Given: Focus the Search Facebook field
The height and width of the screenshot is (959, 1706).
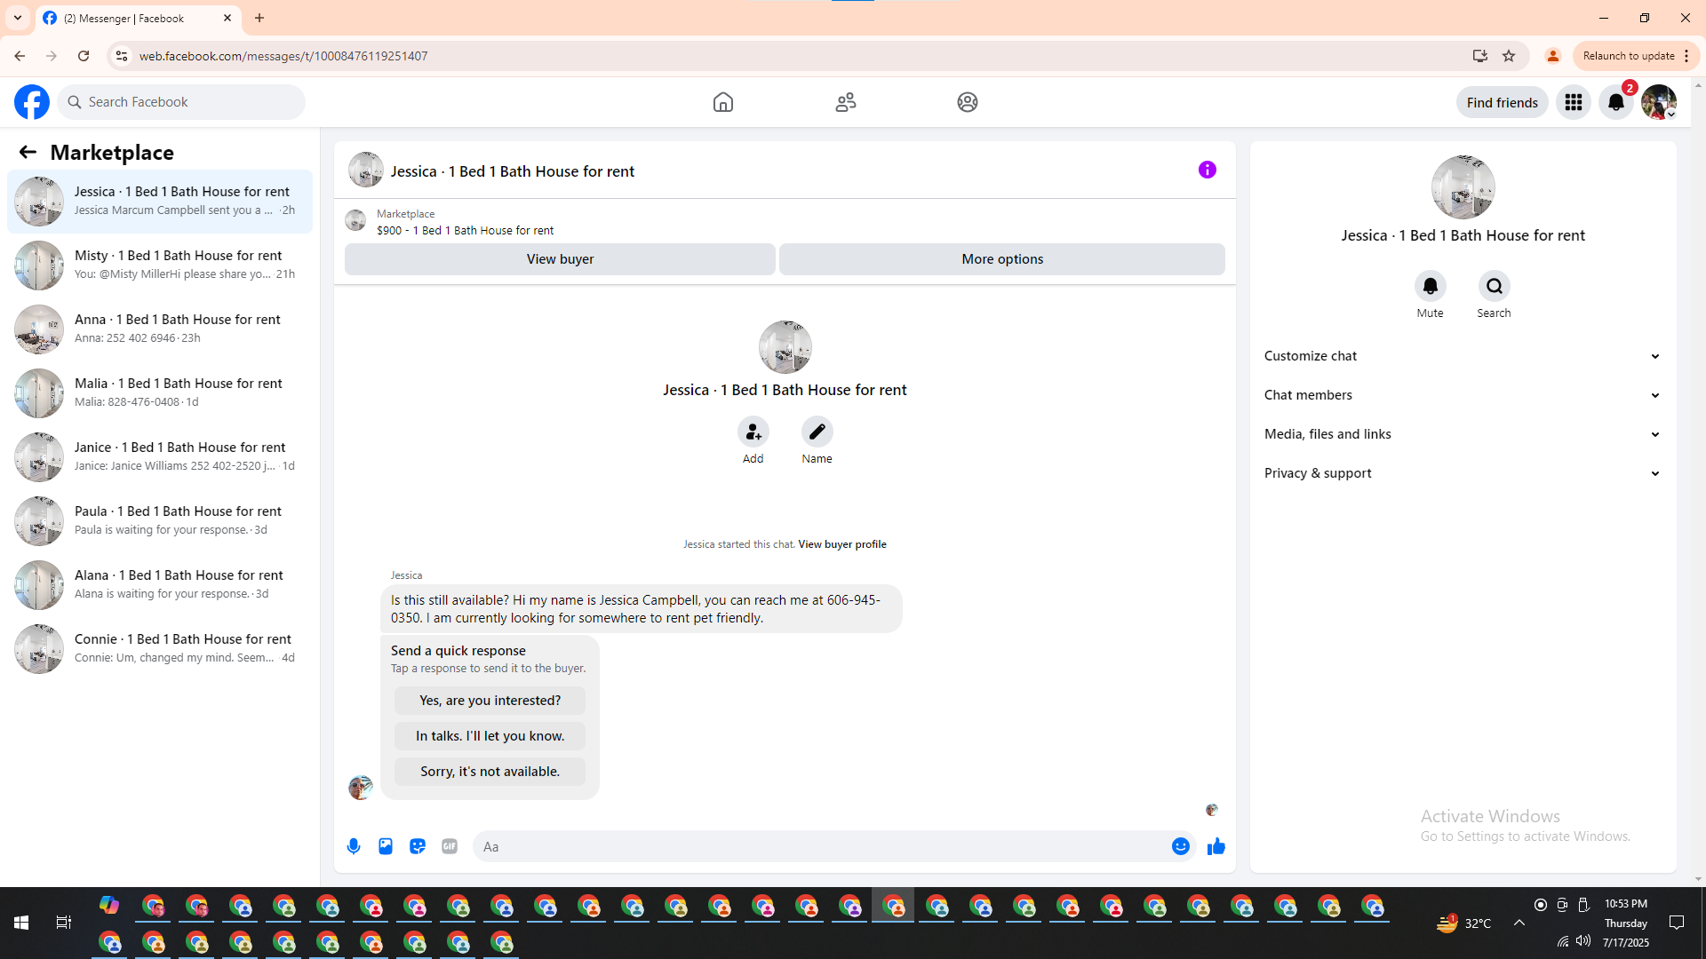Looking at the screenshot, I should tap(181, 102).
